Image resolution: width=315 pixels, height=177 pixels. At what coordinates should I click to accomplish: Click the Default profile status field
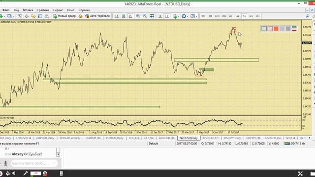(153, 144)
